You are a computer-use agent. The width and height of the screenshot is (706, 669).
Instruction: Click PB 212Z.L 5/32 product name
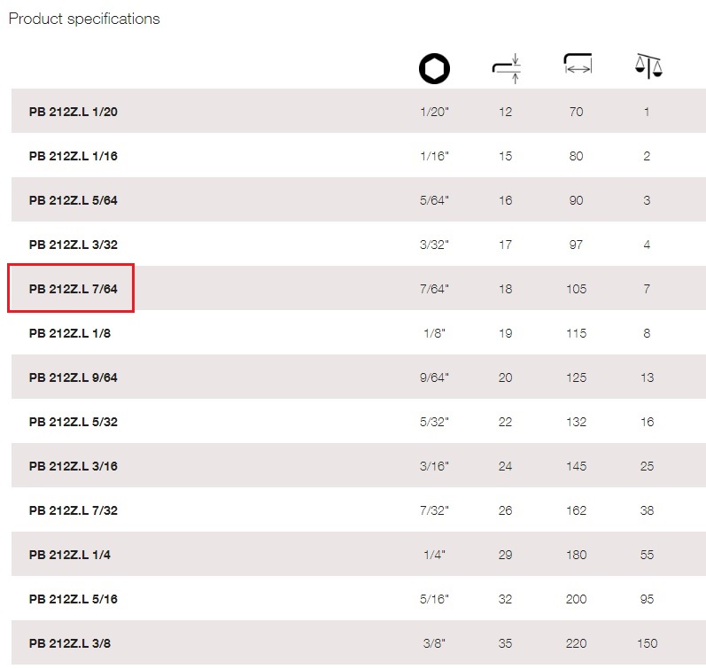tap(73, 422)
